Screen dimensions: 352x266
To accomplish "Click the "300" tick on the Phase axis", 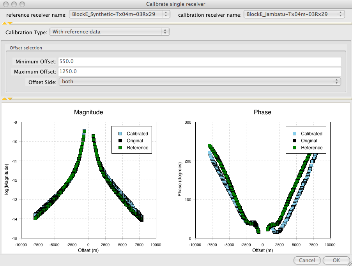I will point(188,122).
